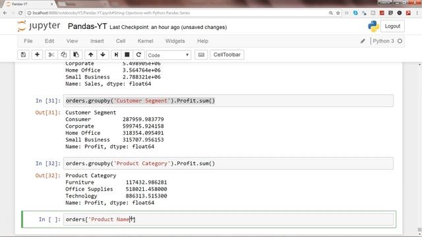
Task: Click the Skype browser extension icon
Action: [355, 13]
